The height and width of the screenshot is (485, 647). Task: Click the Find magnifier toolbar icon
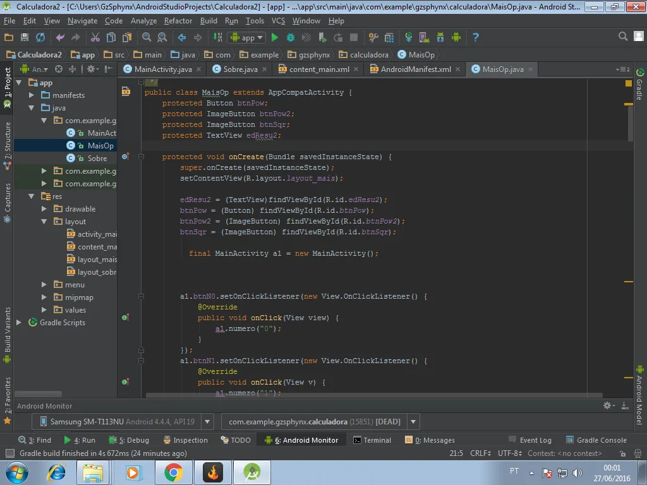click(x=146, y=38)
